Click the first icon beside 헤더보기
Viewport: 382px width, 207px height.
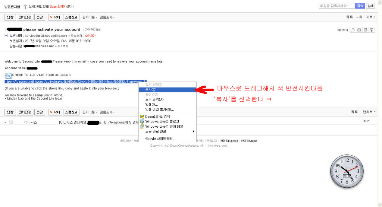pyautogui.click(x=353, y=30)
